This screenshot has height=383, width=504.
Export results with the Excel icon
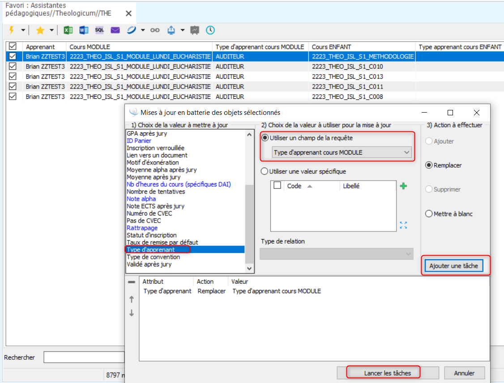(68, 30)
